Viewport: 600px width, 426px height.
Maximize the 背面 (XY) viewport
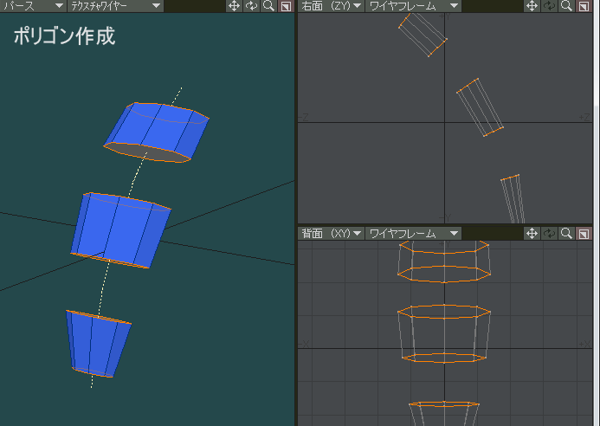click(x=584, y=233)
